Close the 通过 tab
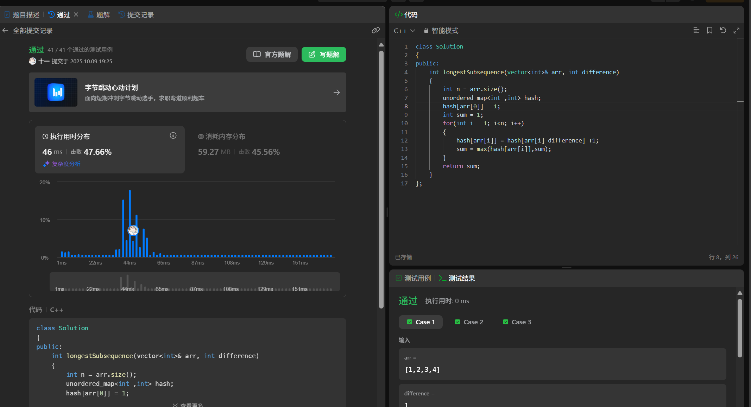The height and width of the screenshot is (407, 751). click(76, 15)
